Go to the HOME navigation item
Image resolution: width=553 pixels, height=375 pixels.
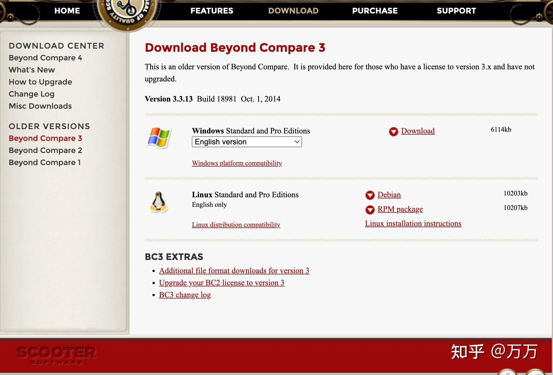67,11
